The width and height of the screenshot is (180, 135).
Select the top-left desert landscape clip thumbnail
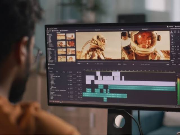(x=61, y=37)
